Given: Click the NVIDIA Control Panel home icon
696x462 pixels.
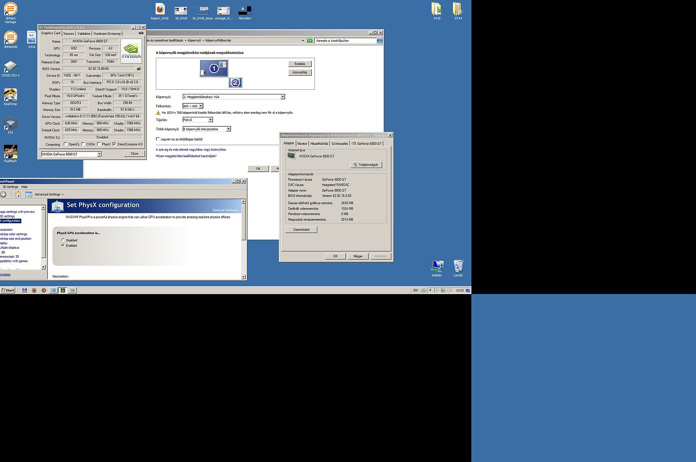Looking at the screenshot, I should [x=17, y=194].
